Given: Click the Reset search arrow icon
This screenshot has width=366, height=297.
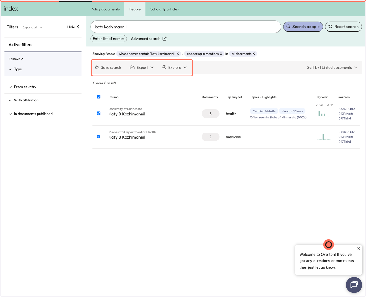Looking at the screenshot, I should 330,27.
